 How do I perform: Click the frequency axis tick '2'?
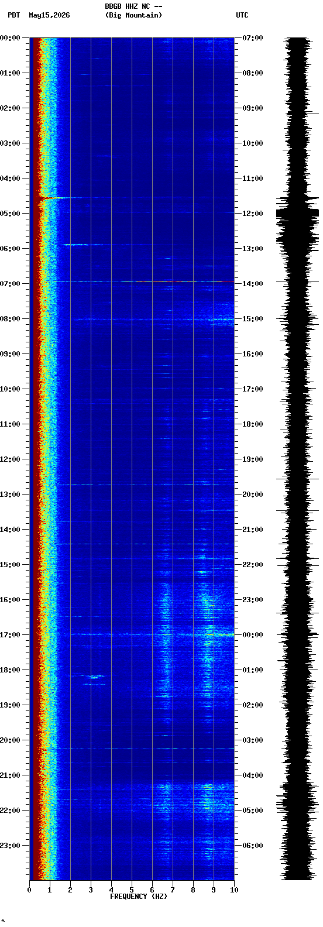(x=70, y=890)
